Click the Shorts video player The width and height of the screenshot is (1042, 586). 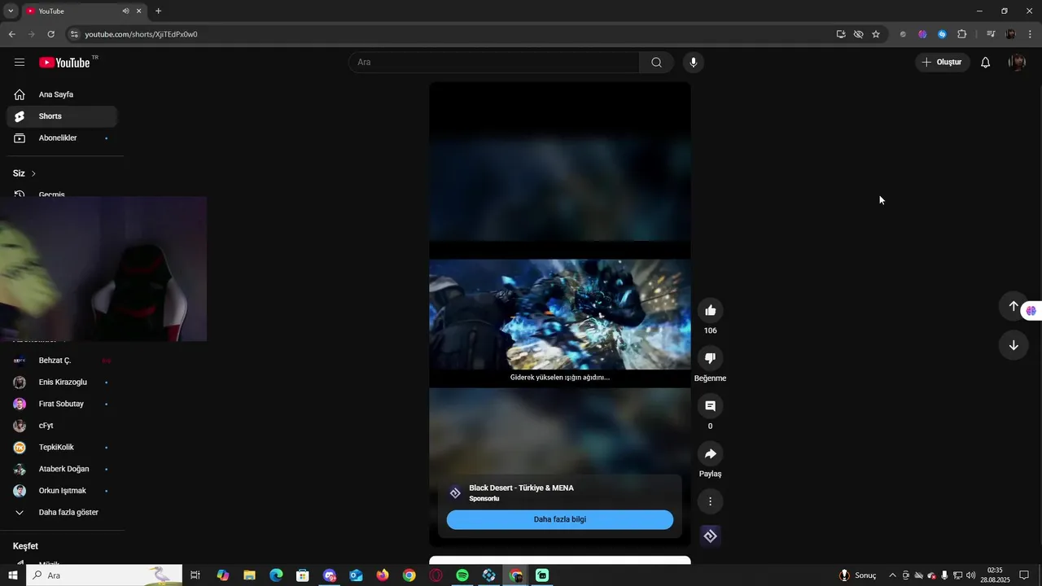[559, 314]
